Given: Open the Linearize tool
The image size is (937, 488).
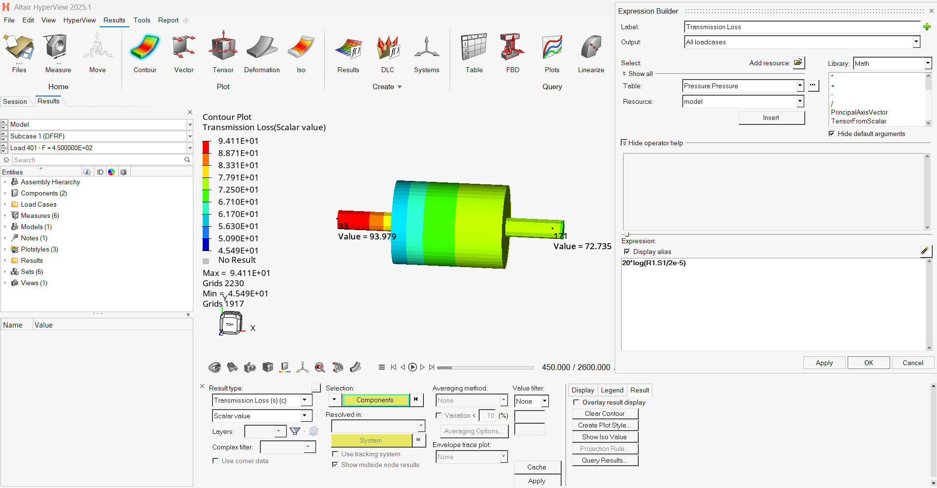Looking at the screenshot, I should point(591,48).
